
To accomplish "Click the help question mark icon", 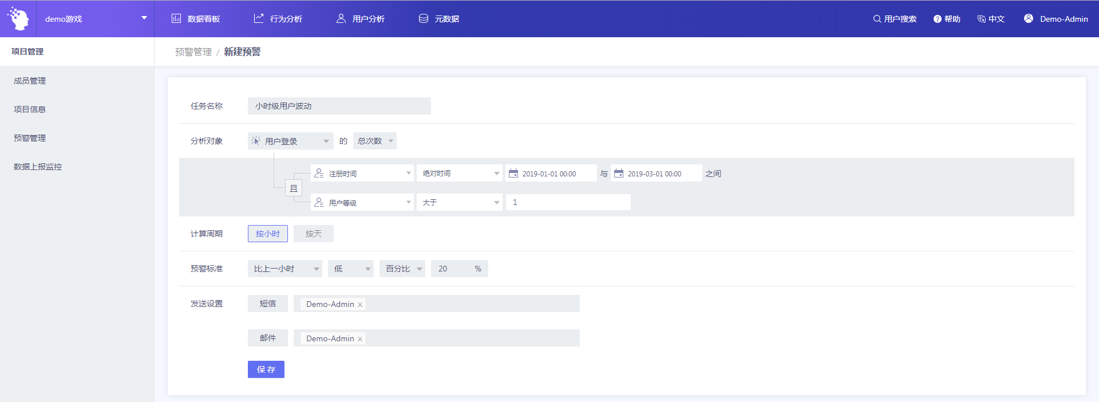I will 937,19.
